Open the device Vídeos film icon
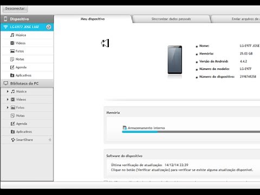The height and width of the screenshot is (195, 260). pyautogui.click(x=12, y=43)
